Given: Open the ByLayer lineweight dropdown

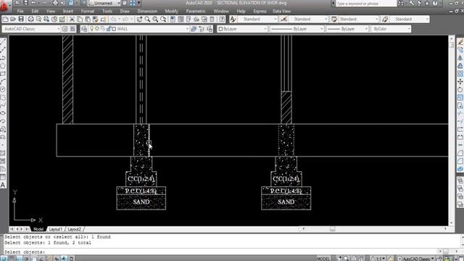Looking at the screenshot, I should [347, 29].
